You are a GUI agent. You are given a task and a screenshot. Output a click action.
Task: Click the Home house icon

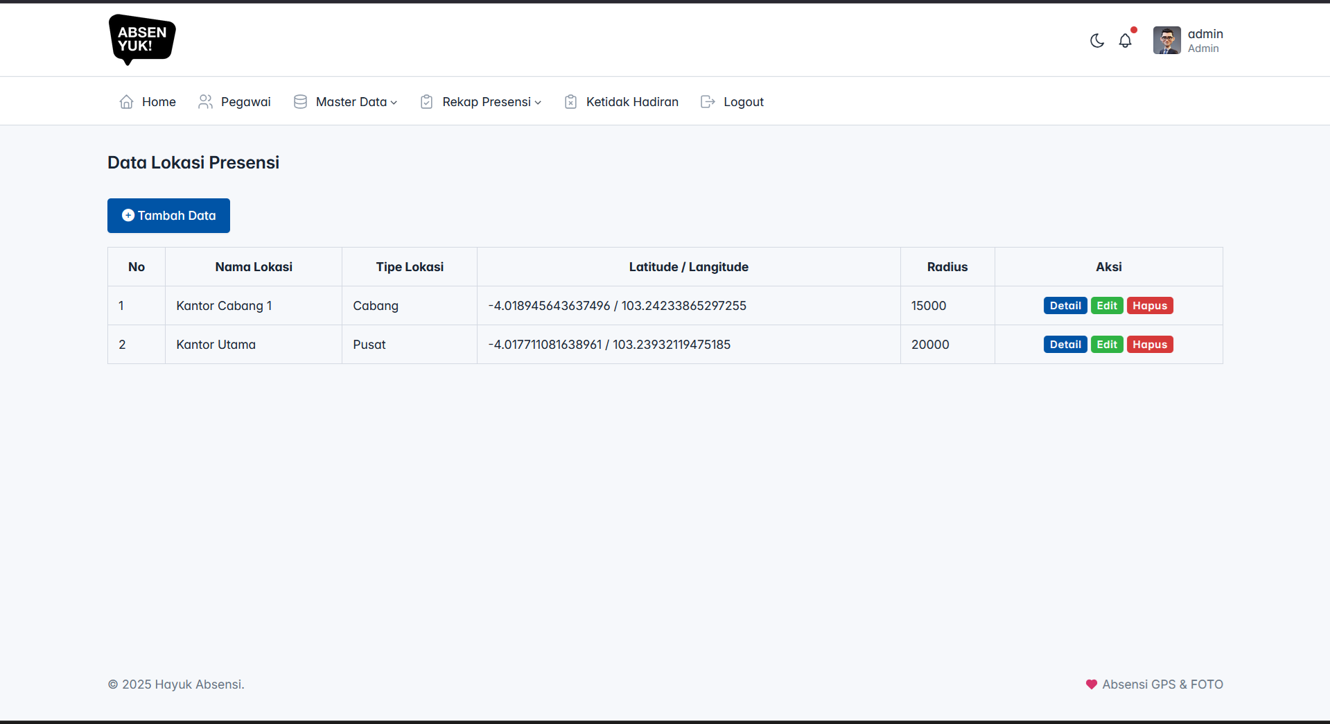[x=126, y=102]
